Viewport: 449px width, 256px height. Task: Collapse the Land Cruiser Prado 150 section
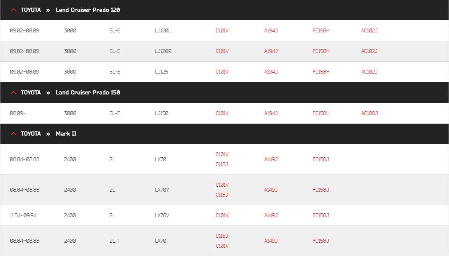(13, 93)
